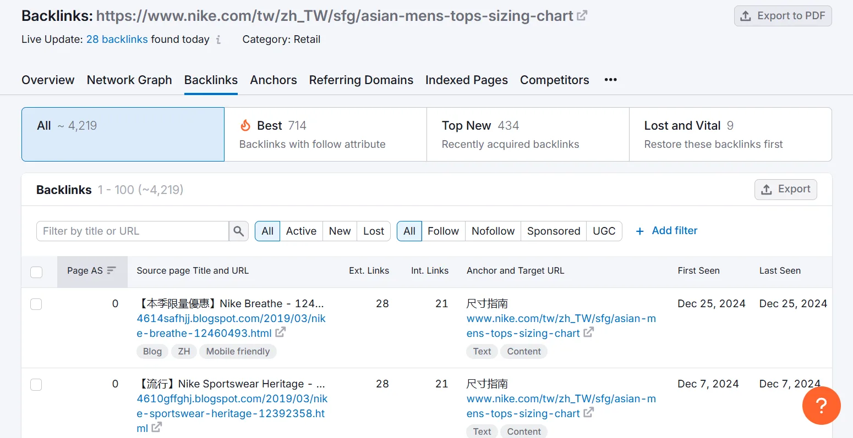Click the Content tag in Nike Breathe row

[524, 352]
